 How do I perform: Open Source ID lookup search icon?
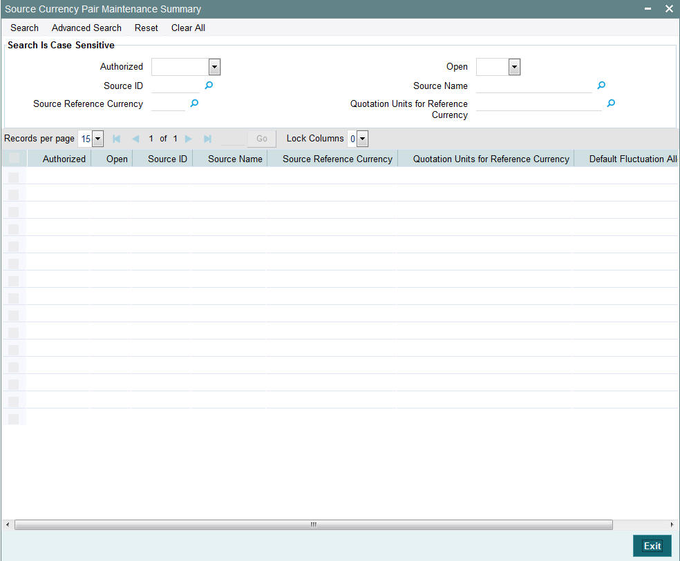209,86
